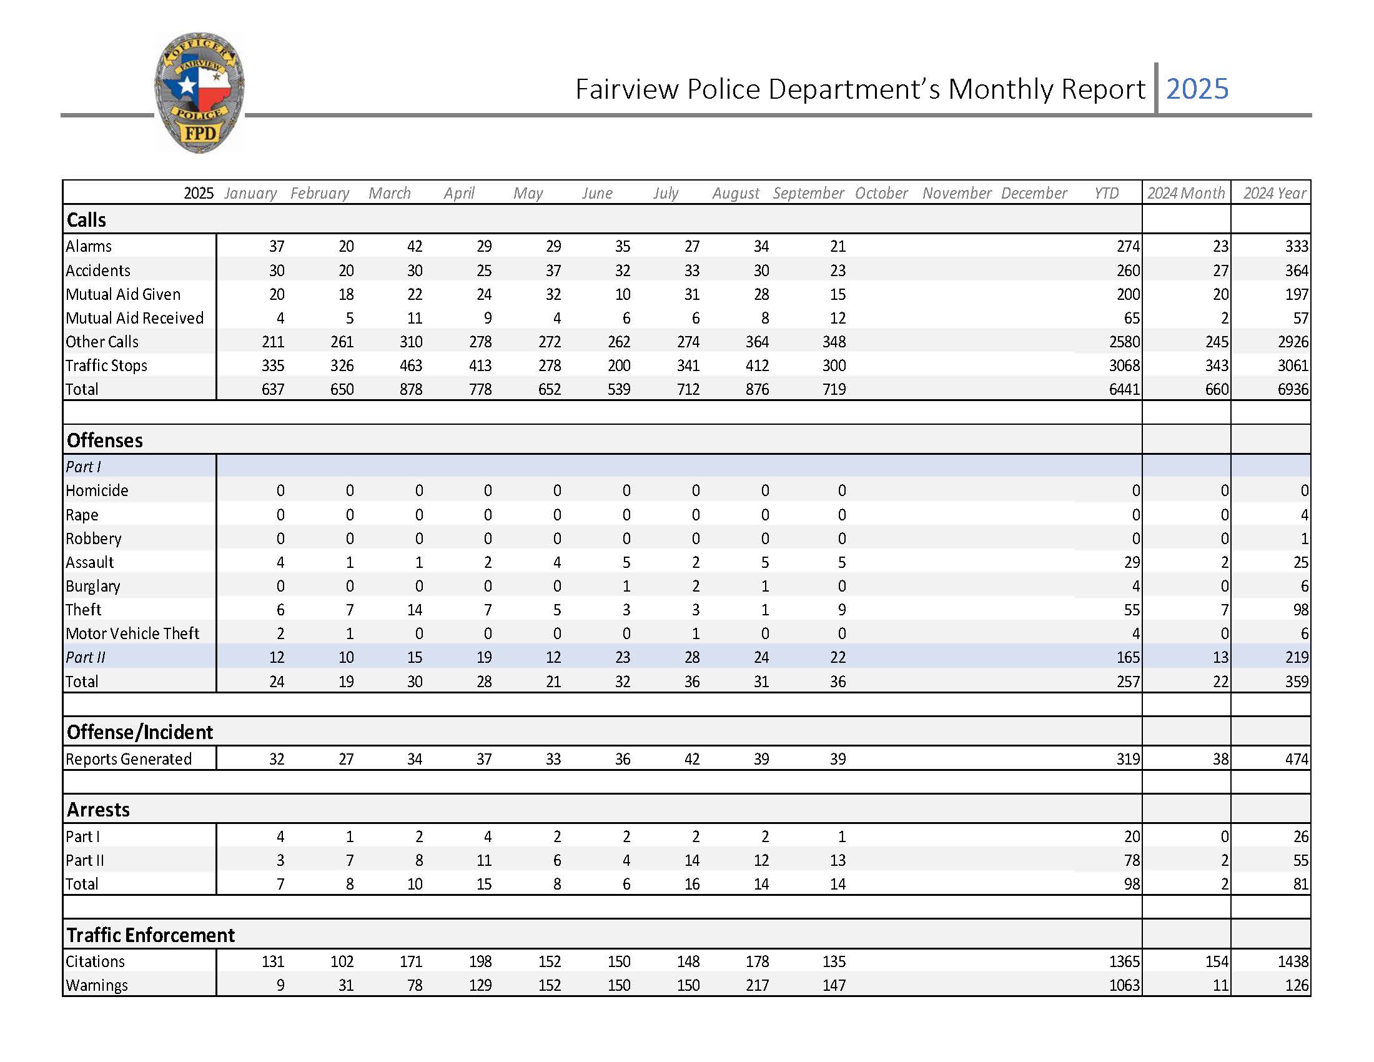The image size is (1374, 1062).
Task: Click the 2024 Month column header
Action: tap(1188, 193)
